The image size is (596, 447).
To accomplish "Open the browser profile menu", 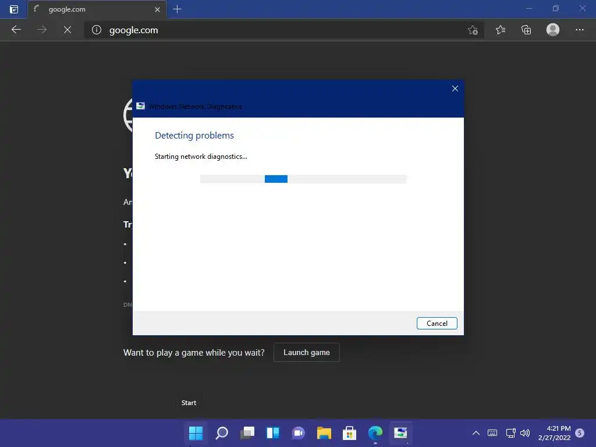I will 553,30.
